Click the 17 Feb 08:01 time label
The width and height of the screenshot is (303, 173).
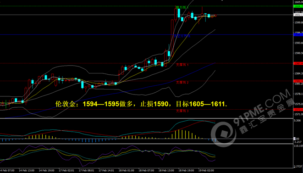pyautogui.click(x=86, y=171)
